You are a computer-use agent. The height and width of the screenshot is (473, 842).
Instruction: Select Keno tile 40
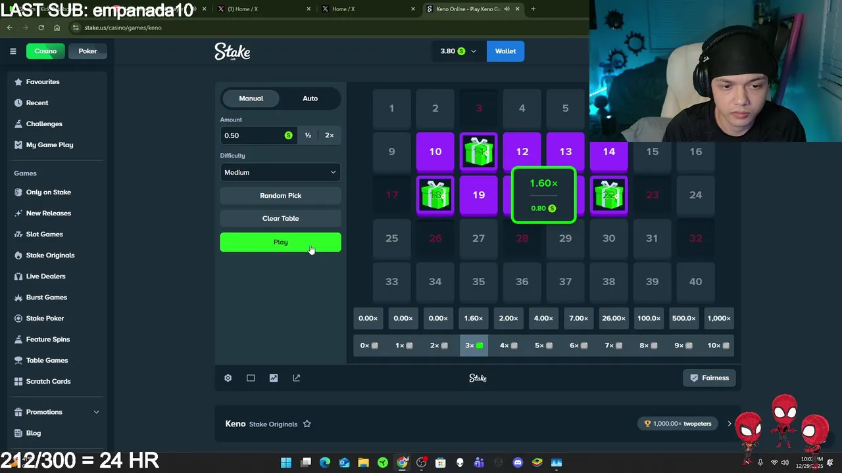pos(696,282)
